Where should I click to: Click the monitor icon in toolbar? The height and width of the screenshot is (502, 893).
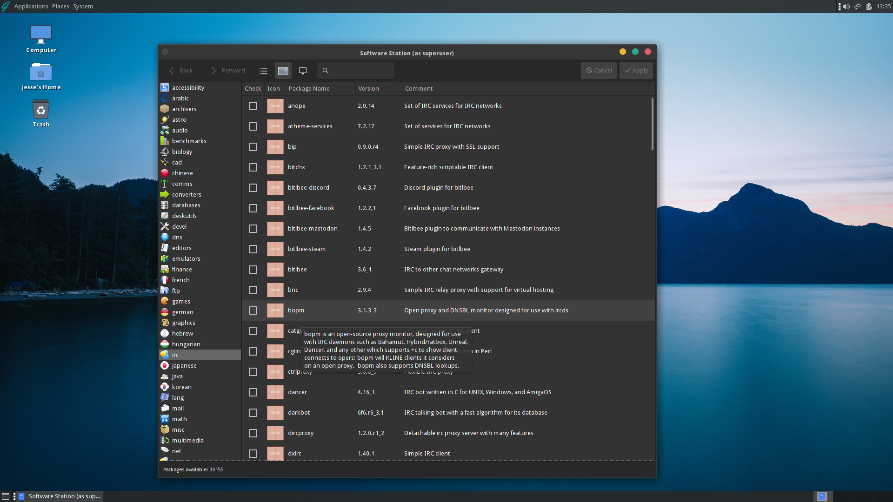(x=303, y=71)
